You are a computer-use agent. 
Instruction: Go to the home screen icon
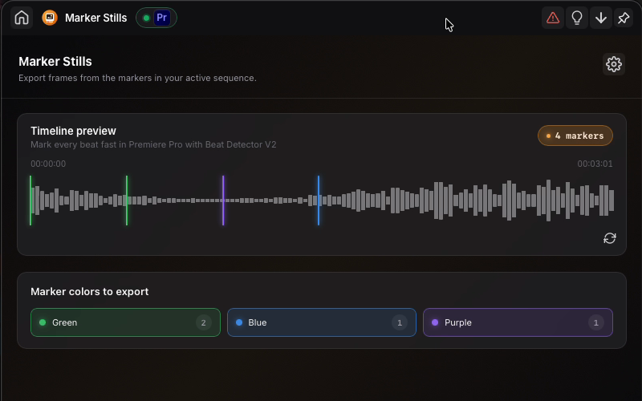tap(22, 18)
